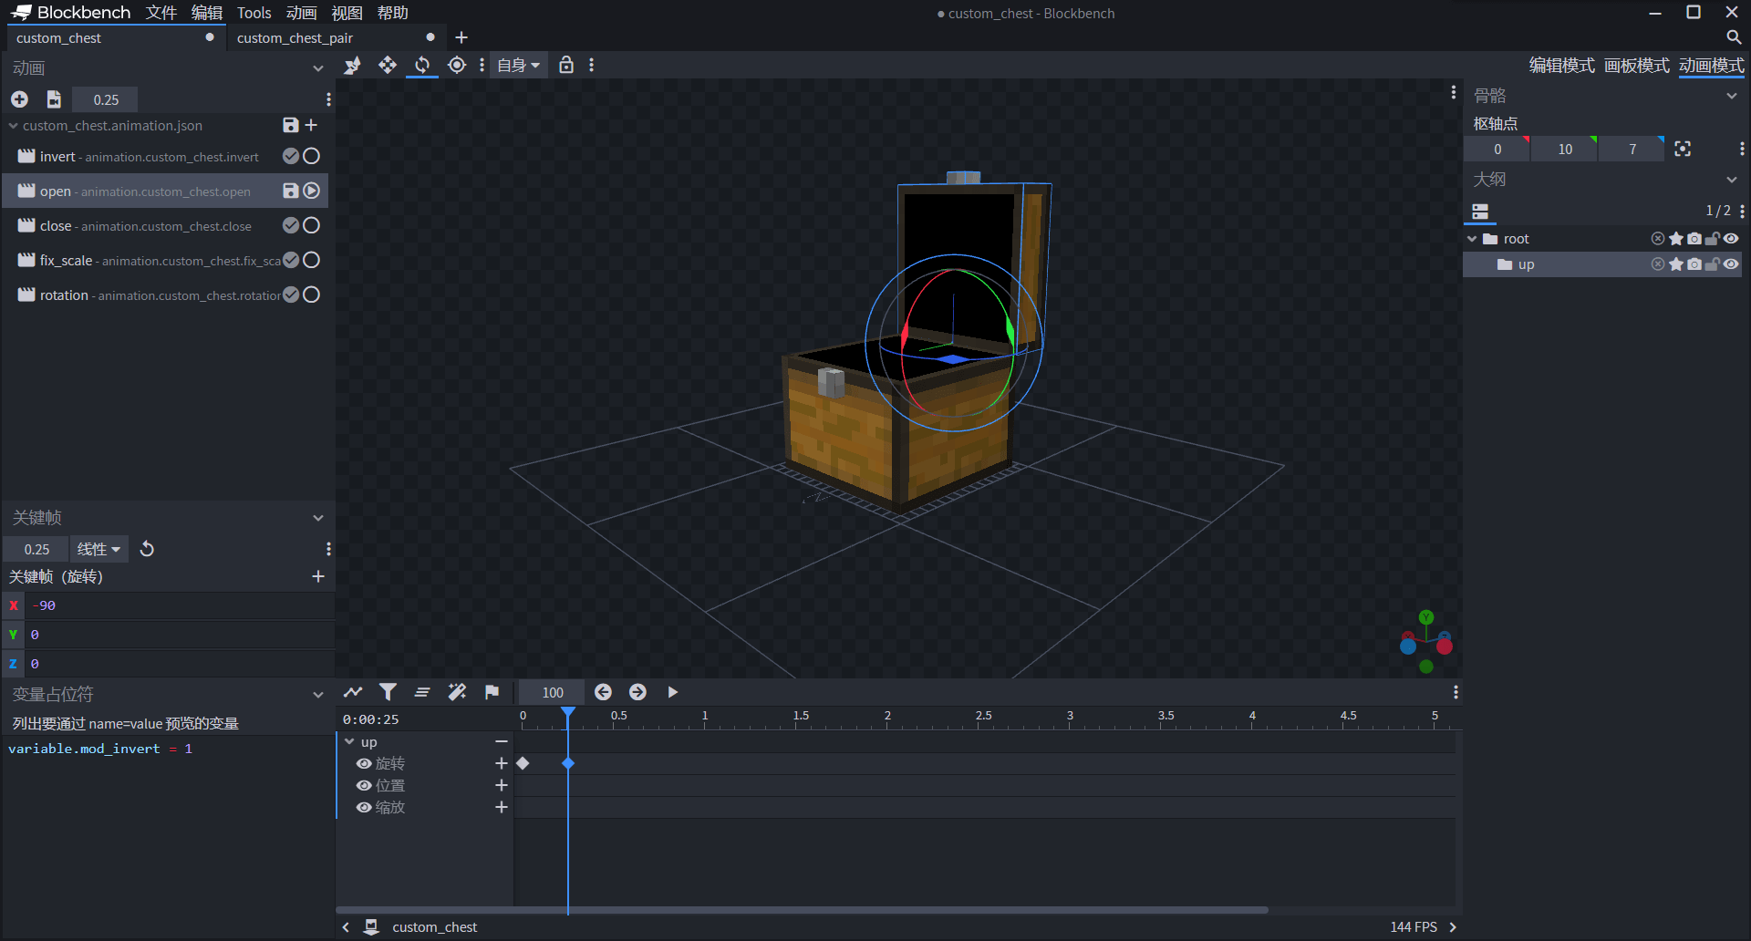Toggle visibility of root group

tap(1731, 238)
